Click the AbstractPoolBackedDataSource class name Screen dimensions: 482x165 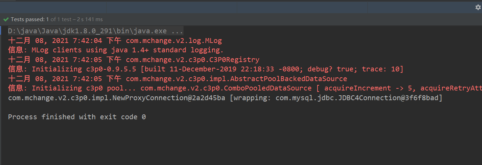pyautogui.click(x=236, y=79)
